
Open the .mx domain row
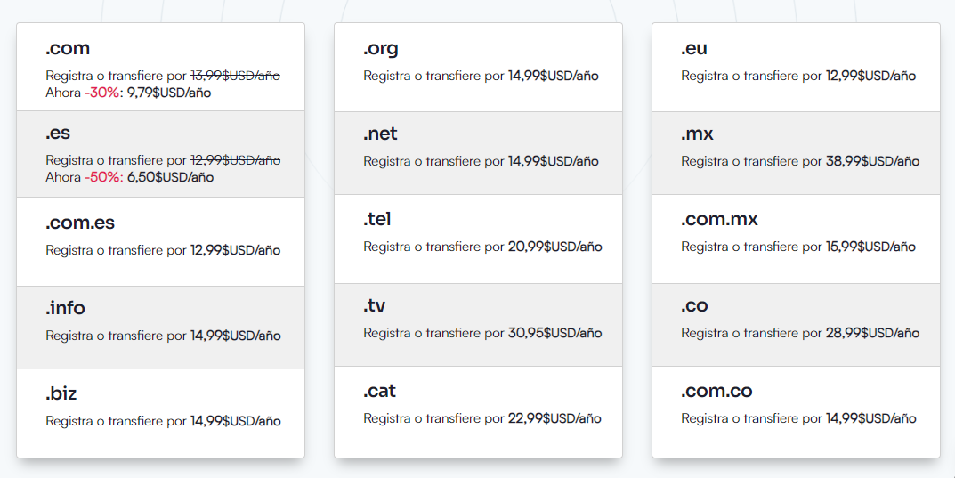click(796, 153)
